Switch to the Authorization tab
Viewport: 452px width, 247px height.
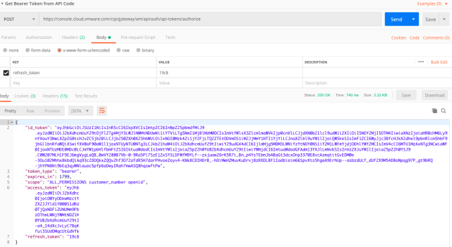coord(39,37)
